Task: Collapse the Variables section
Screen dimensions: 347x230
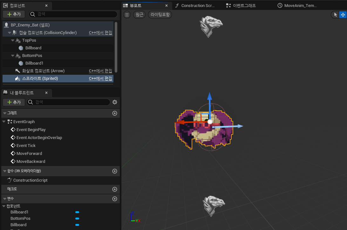Action: [5, 199]
